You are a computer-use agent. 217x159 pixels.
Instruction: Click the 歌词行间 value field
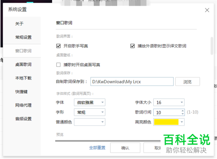pos(167,112)
